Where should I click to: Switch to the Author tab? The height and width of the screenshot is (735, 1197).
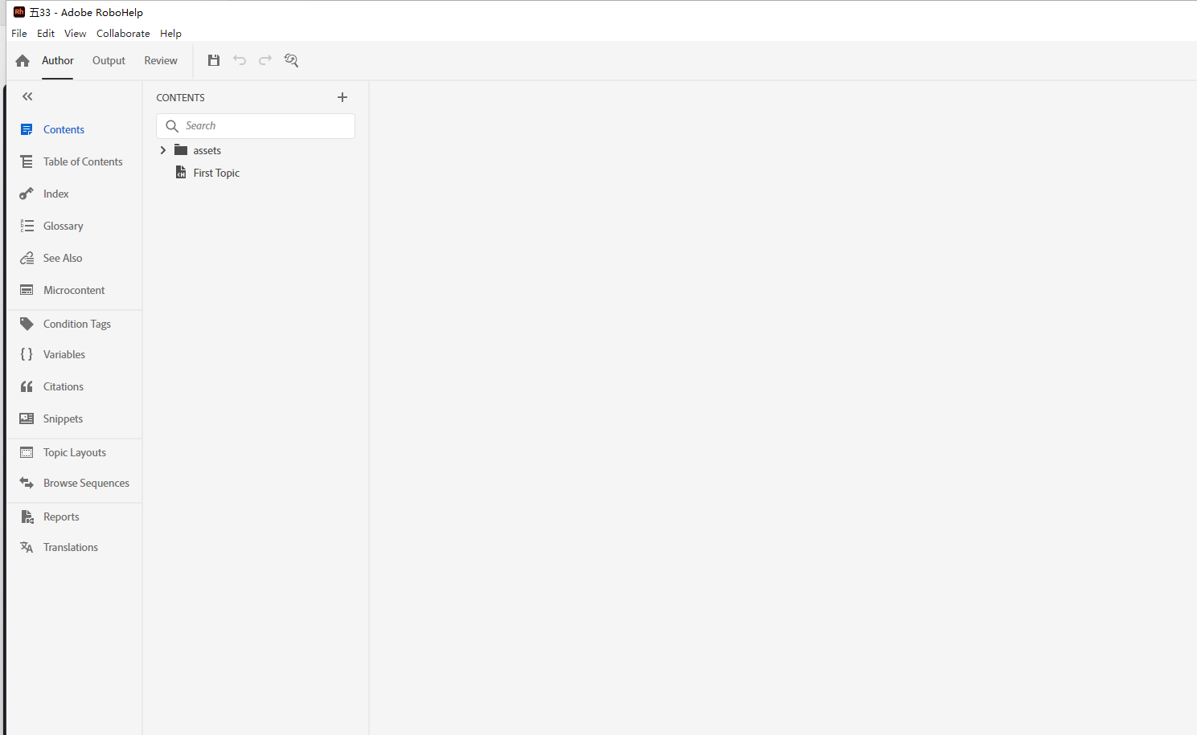point(58,60)
